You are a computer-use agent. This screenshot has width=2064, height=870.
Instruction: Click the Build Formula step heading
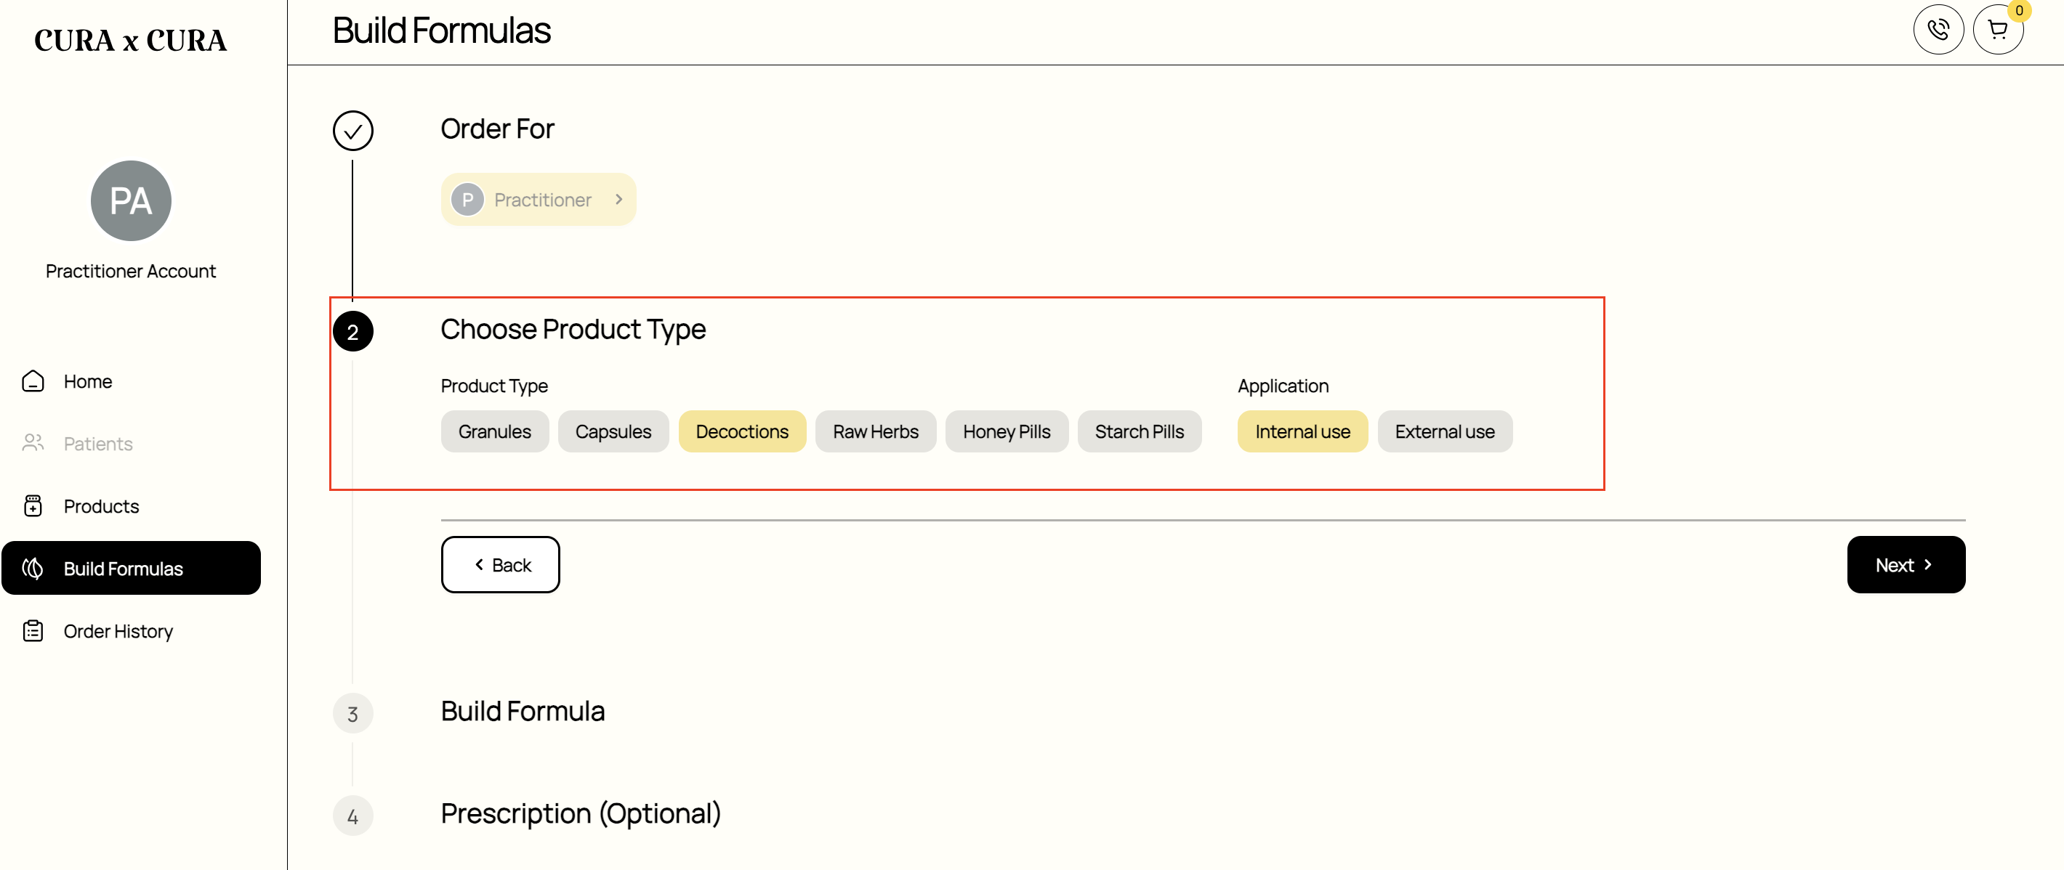click(523, 711)
